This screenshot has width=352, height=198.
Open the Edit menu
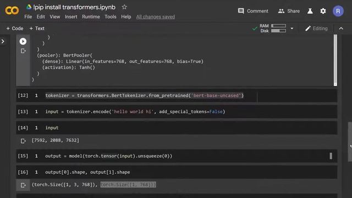(41, 17)
